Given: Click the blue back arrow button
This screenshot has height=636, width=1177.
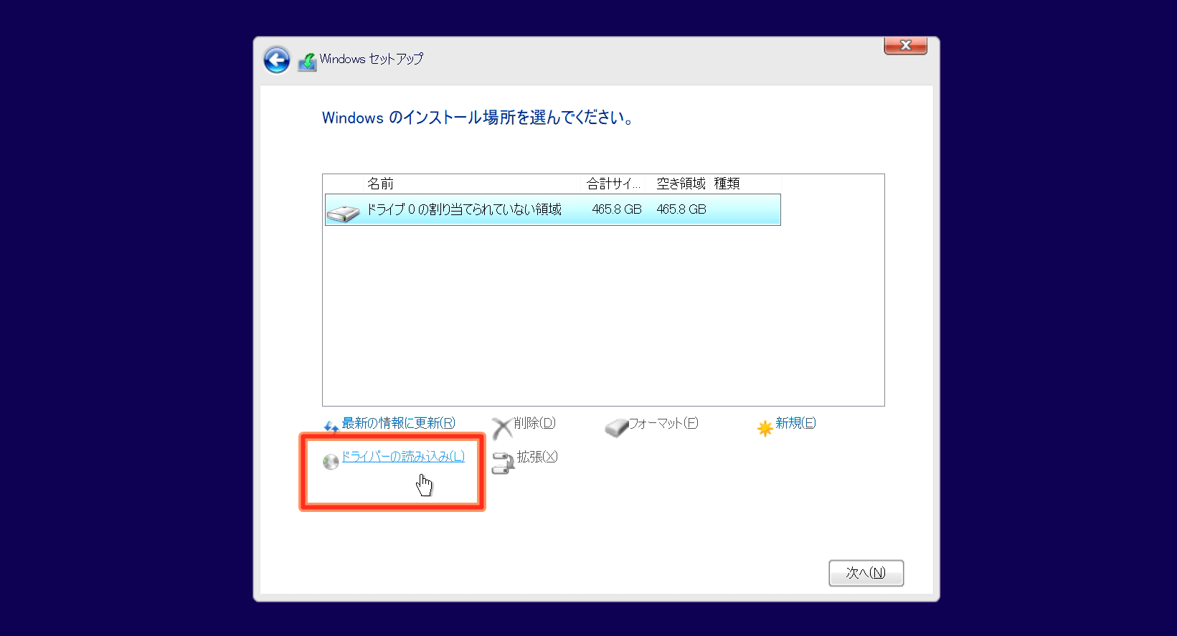Looking at the screenshot, I should 277,60.
